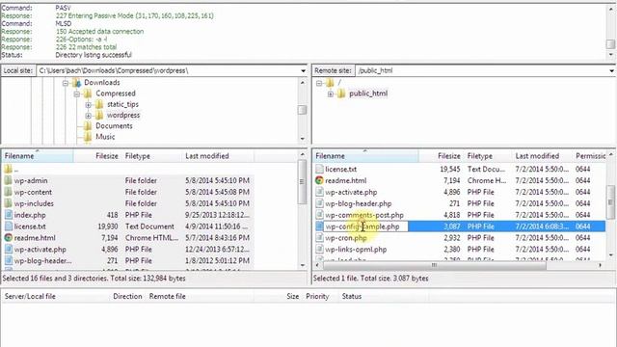Screen dimensions: 617x347
Task: Select Music folder in local tree
Action: [105, 137]
